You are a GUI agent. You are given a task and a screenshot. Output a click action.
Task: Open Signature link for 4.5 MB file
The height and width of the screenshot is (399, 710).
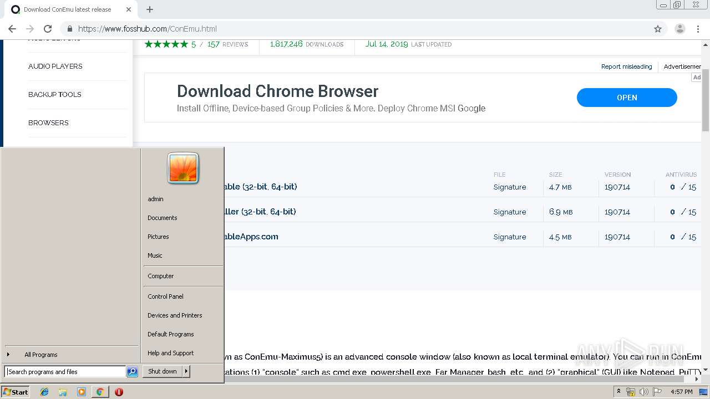point(510,237)
